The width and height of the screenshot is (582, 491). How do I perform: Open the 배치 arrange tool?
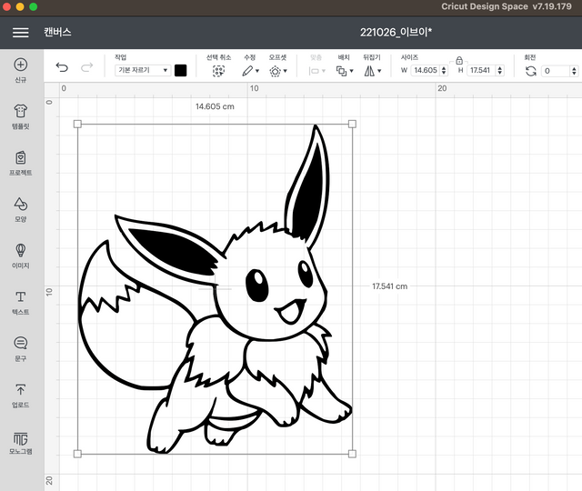point(342,71)
